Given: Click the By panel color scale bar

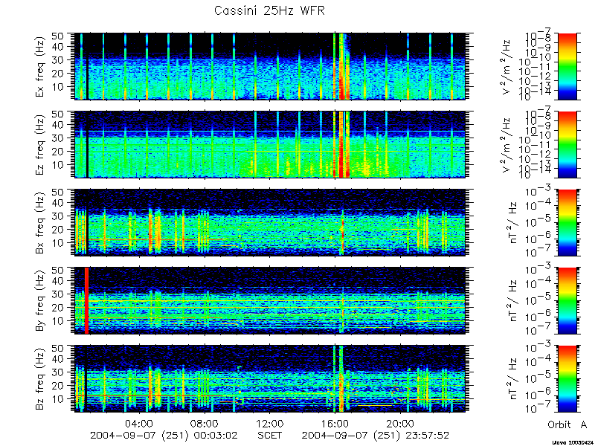Looking at the screenshot, I should tap(567, 301).
